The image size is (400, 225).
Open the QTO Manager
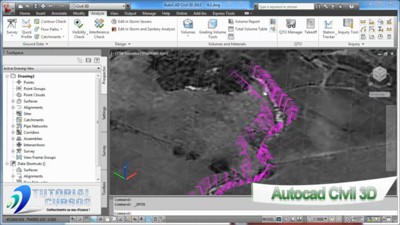[x=291, y=26]
